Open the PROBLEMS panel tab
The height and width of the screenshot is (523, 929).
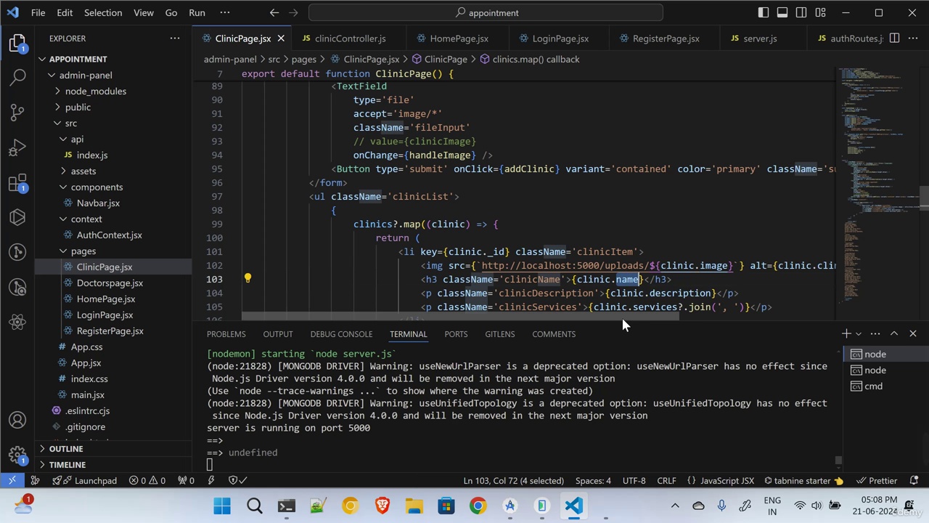pyautogui.click(x=226, y=333)
